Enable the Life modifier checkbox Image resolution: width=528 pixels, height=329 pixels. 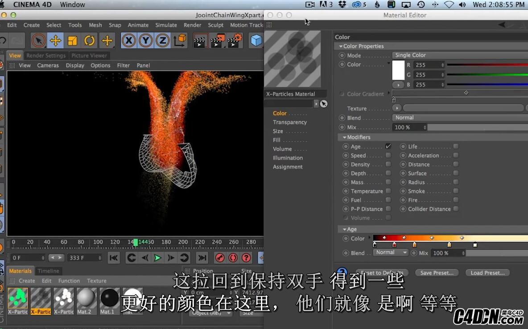coord(456,146)
